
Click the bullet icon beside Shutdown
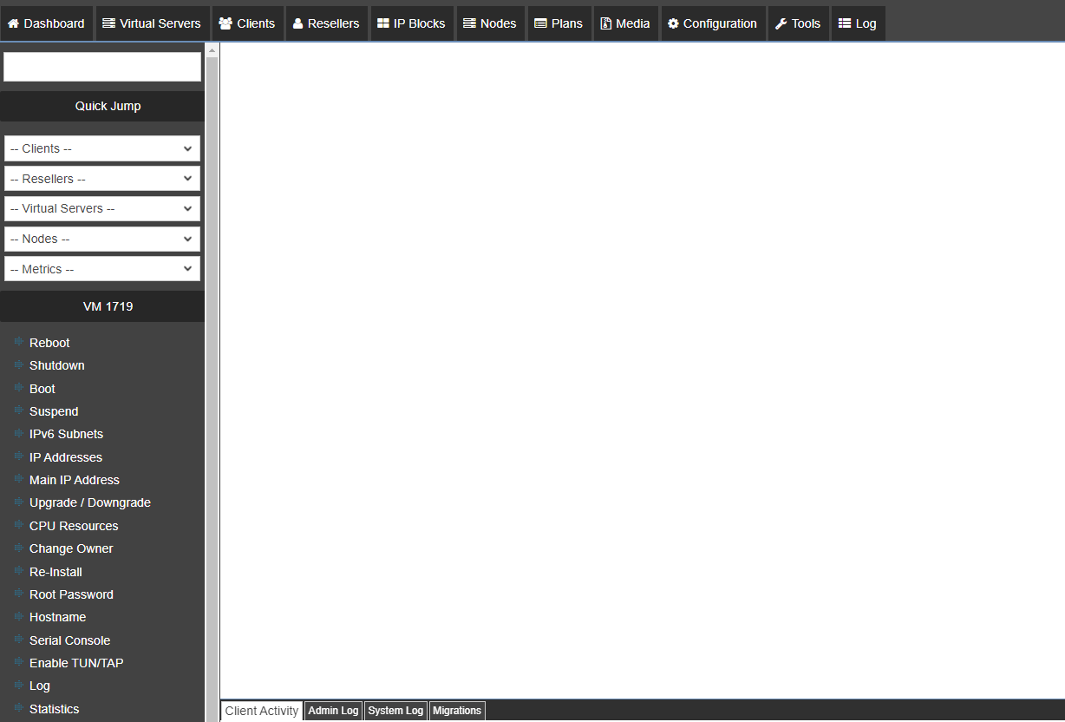point(19,364)
